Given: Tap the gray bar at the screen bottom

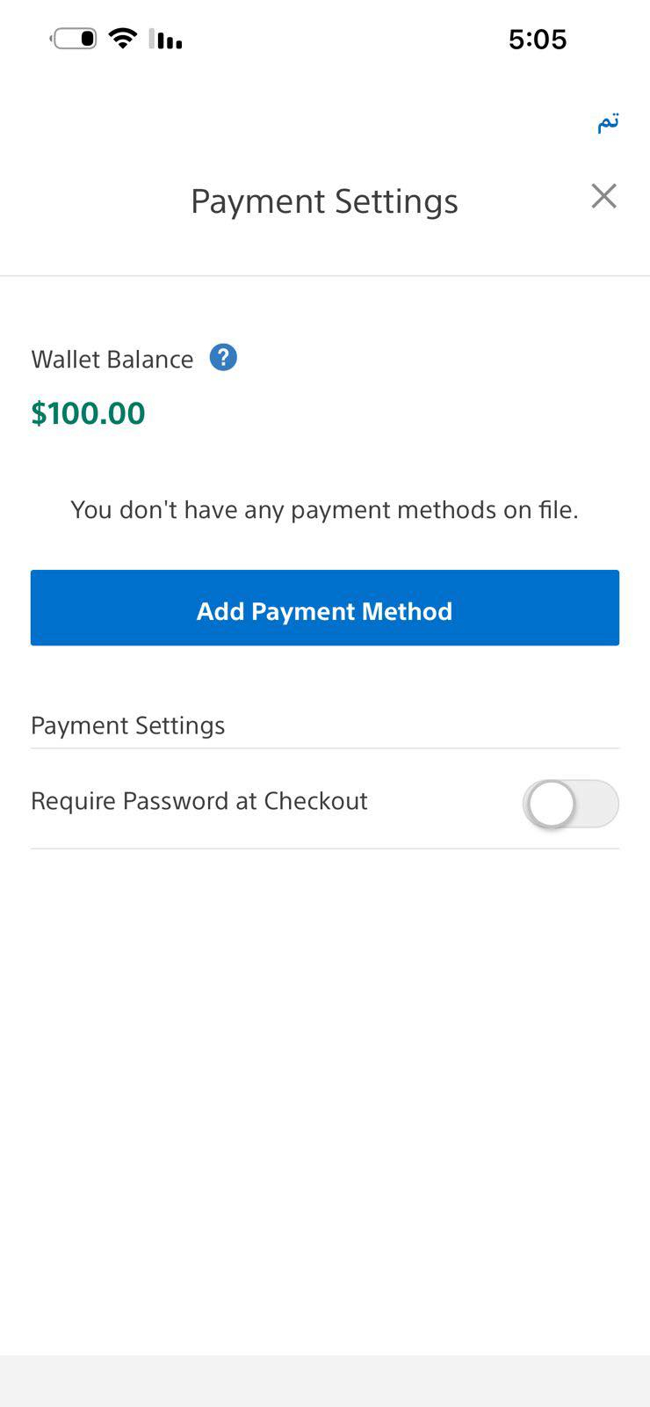Looking at the screenshot, I should pos(325,1381).
